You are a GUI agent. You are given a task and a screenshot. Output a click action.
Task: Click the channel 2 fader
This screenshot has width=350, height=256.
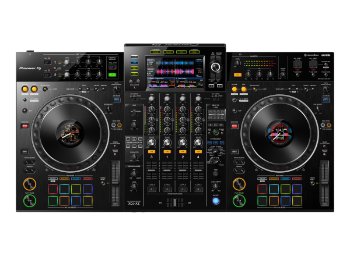coord(183,170)
